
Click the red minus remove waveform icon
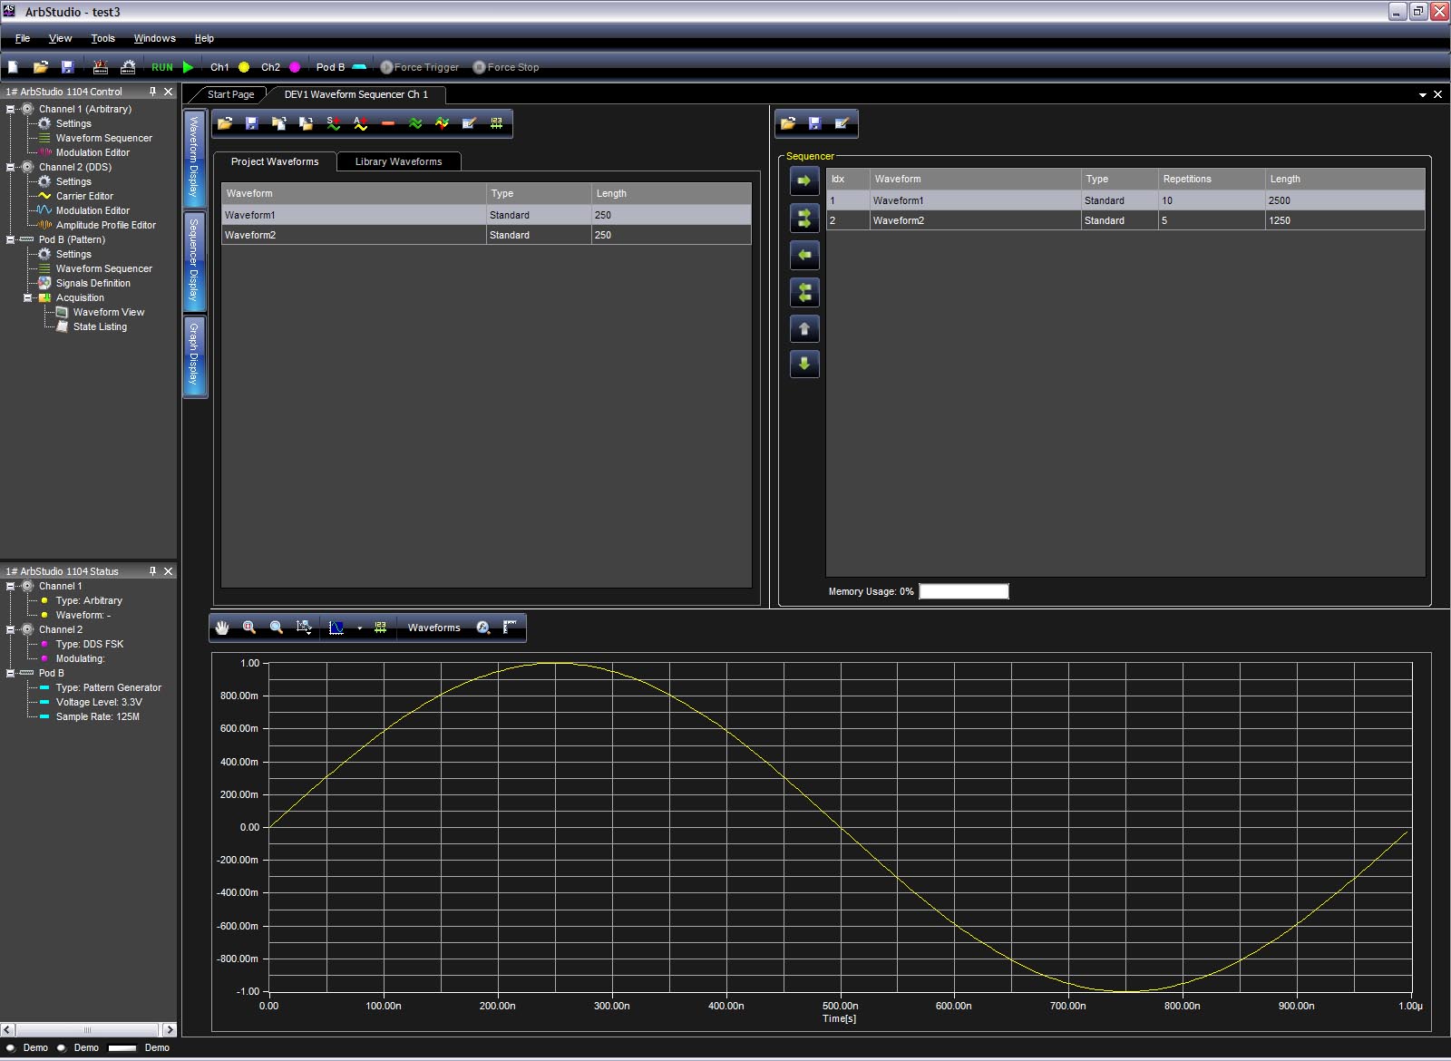(388, 123)
